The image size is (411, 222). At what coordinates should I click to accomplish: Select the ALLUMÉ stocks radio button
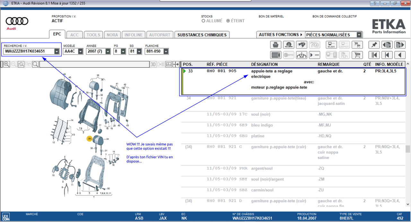pos(203,21)
